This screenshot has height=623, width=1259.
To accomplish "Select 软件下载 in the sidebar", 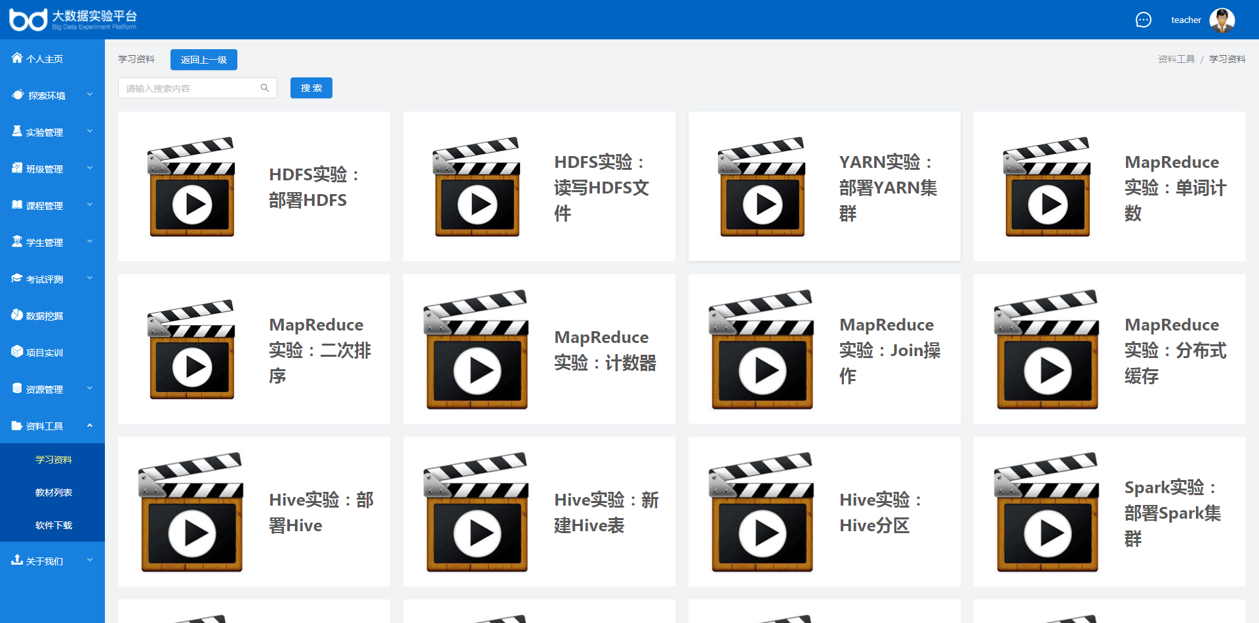I will (54, 525).
